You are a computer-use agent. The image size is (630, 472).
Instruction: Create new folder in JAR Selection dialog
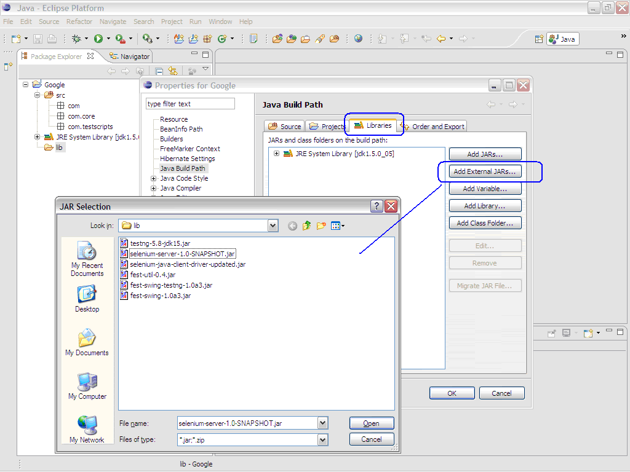click(x=321, y=226)
